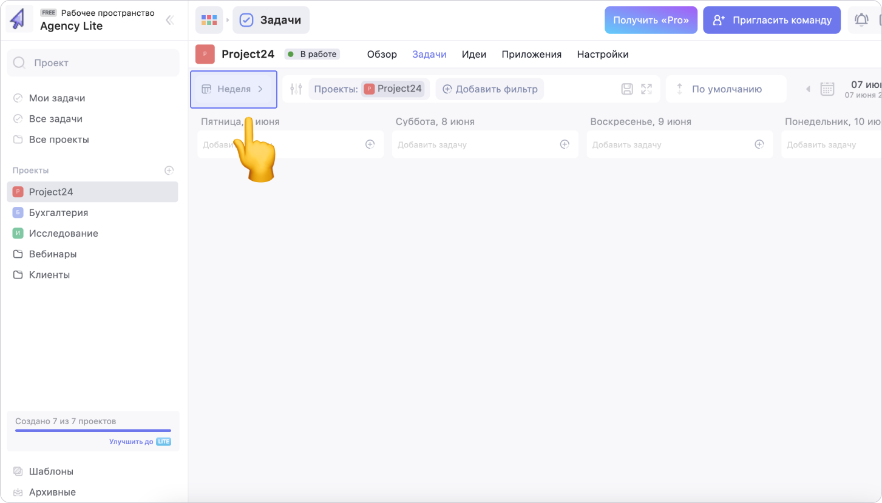This screenshot has height=503, width=882.
Task: Open filter settings sliders icon
Action: click(296, 89)
